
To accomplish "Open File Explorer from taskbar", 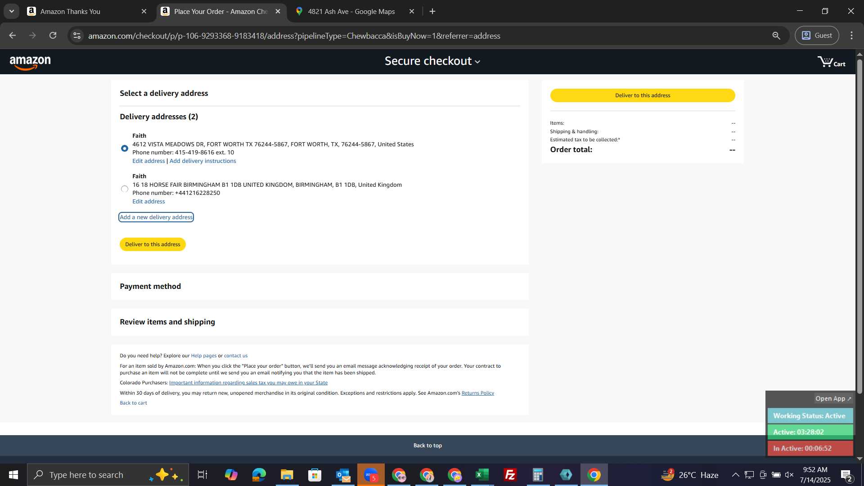I will (x=287, y=475).
